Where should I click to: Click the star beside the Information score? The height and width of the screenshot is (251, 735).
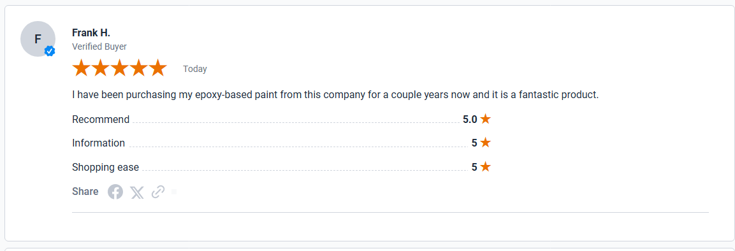(x=486, y=142)
